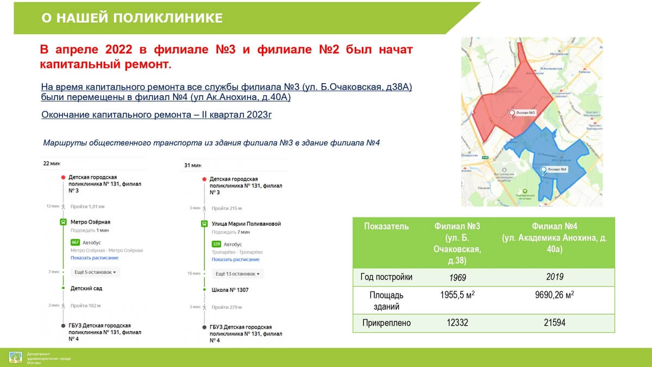This screenshot has height=367, width=652.
Task: Click bus icon beside Улица Марии Поливановой
Action: pyautogui.click(x=204, y=223)
